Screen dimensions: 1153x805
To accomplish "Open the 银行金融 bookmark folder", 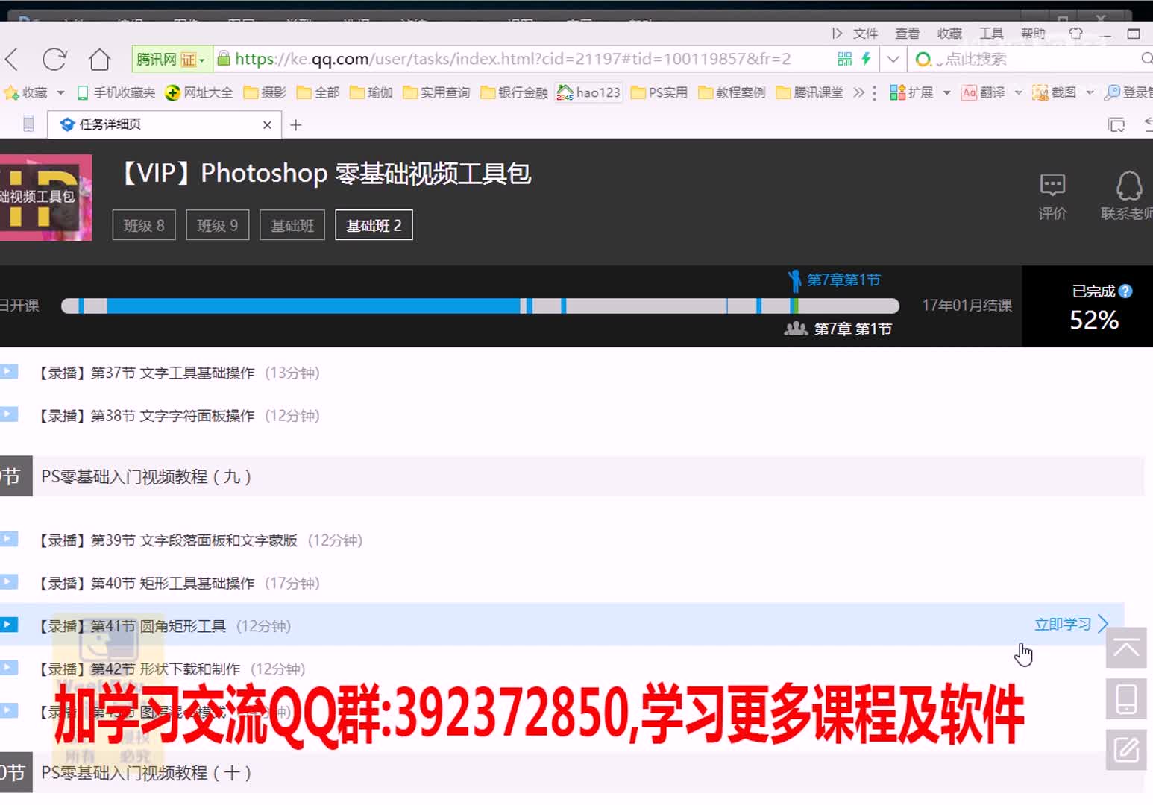I will point(515,92).
